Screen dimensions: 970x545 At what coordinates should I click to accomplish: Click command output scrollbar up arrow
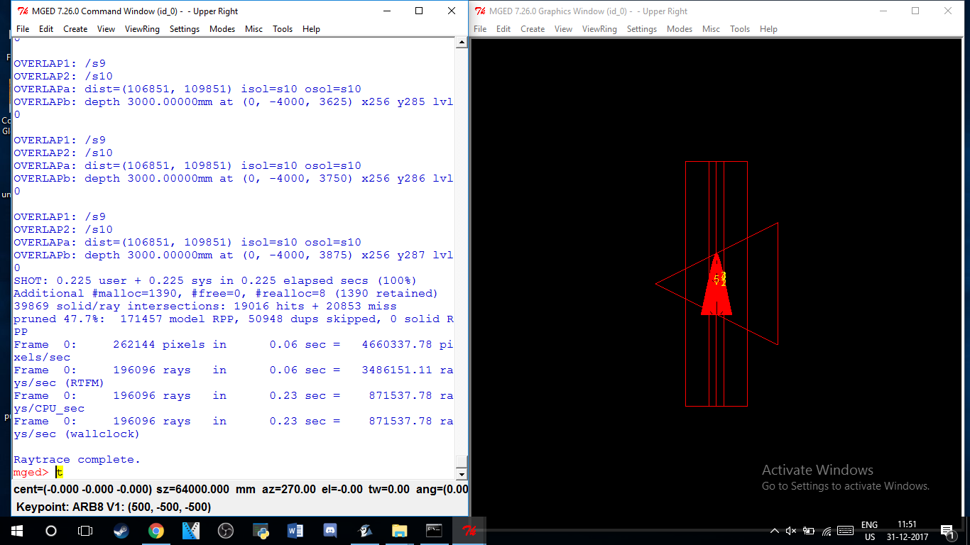(462, 43)
